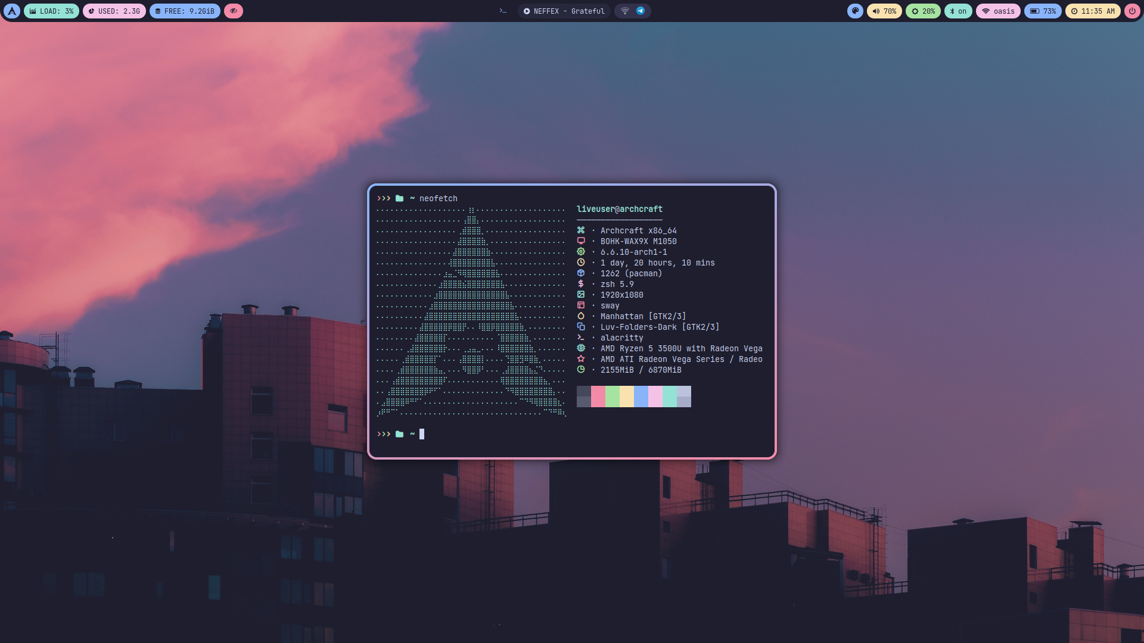Click the FREE 9.2GiB disk module
The image size is (1144, 643).
tap(185, 11)
